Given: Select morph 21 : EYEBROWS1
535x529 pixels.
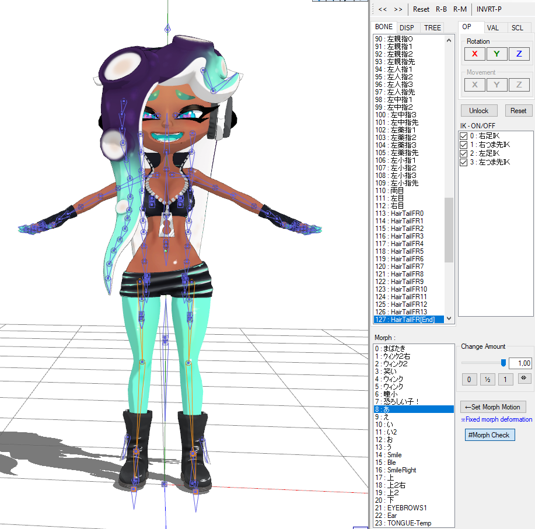Looking at the screenshot, I should coord(414,508).
